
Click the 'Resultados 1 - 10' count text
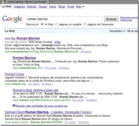pos(123,31)
